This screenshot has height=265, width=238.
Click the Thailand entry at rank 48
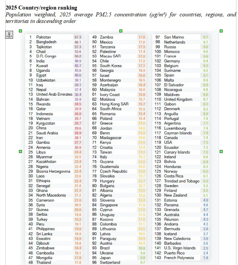click(x=43, y=262)
